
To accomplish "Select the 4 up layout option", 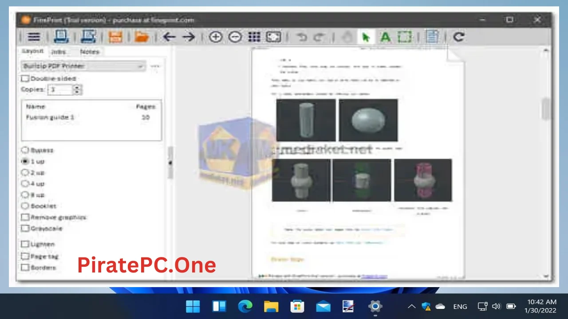I will pyautogui.click(x=25, y=183).
